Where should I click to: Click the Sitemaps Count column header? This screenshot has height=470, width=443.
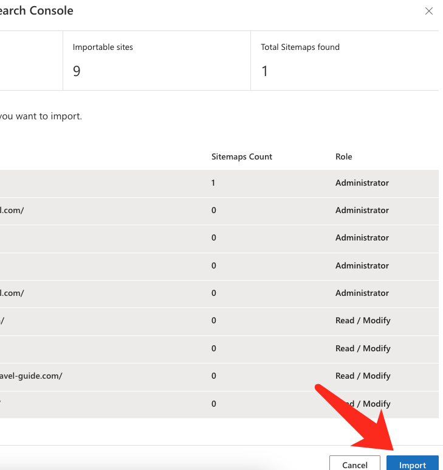point(241,156)
